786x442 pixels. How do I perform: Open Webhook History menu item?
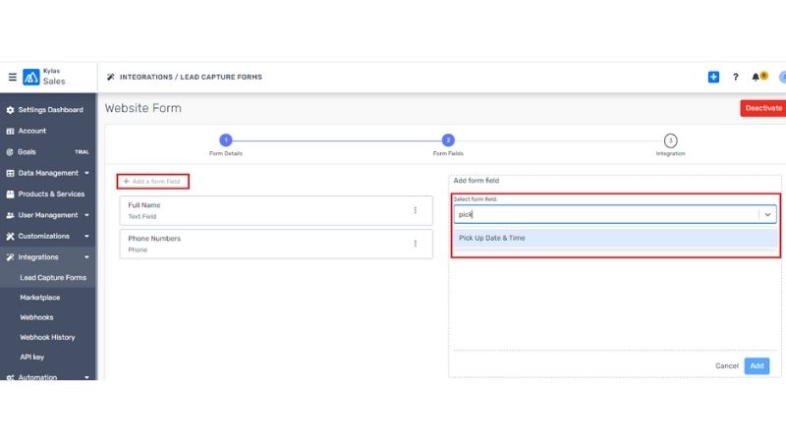(x=47, y=337)
